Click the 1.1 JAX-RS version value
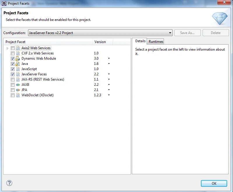 coord(96,79)
